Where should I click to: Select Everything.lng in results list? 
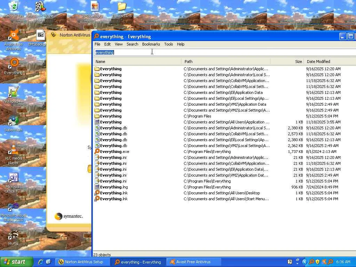114,187
